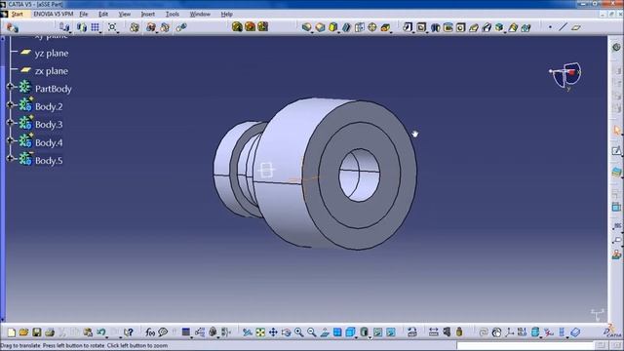Open the Formula f(x) tool
The width and height of the screenshot is (624, 351).
tap(150, 332)
